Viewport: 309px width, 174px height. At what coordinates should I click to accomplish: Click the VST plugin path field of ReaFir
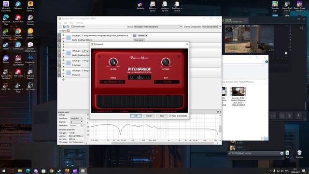(107, 35)
